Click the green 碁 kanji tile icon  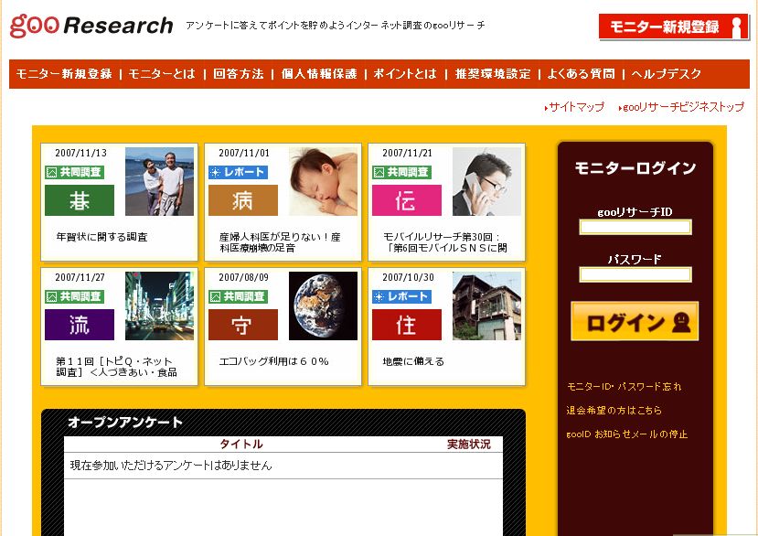click(x=80, y=200)
